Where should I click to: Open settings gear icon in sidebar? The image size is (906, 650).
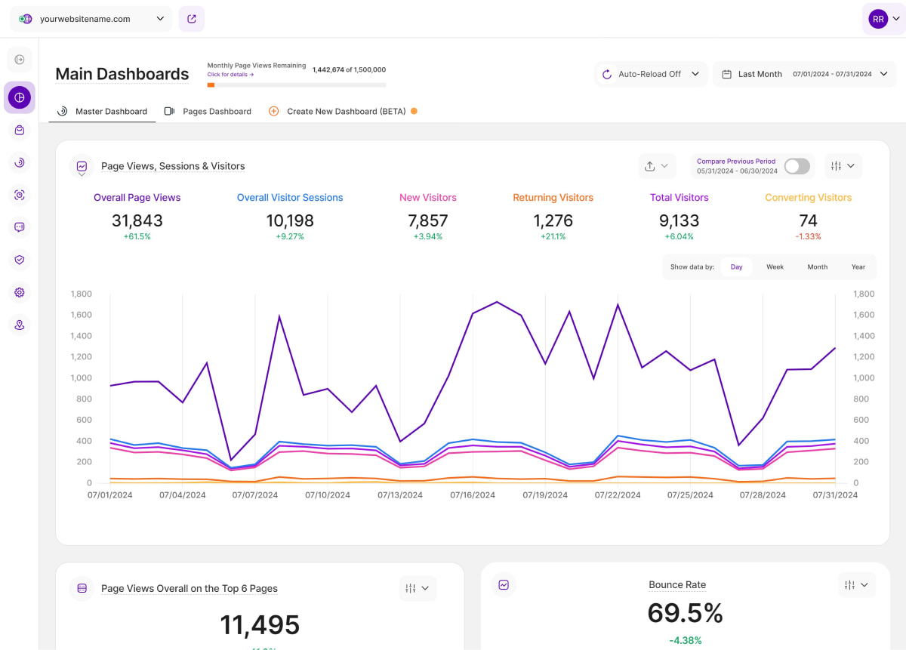tap(20, 292)
